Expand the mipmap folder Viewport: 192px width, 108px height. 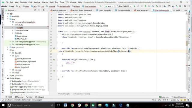pos(10,70)
